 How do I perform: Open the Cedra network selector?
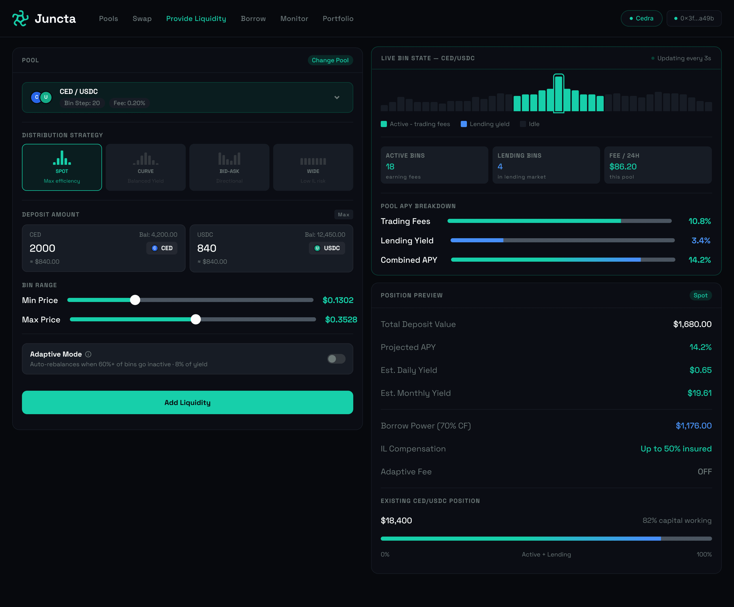(x=641, y=18)
